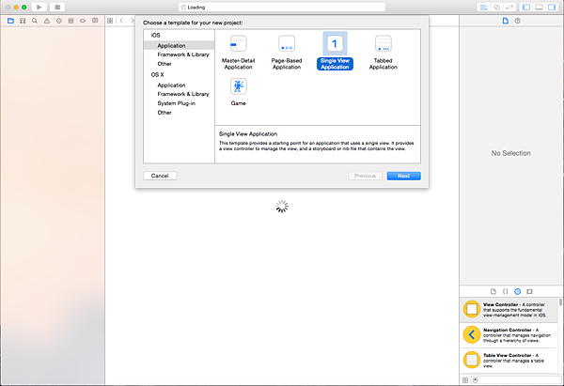
Task: Open the Issue navigator warning icon
Action: coord(47,21)
